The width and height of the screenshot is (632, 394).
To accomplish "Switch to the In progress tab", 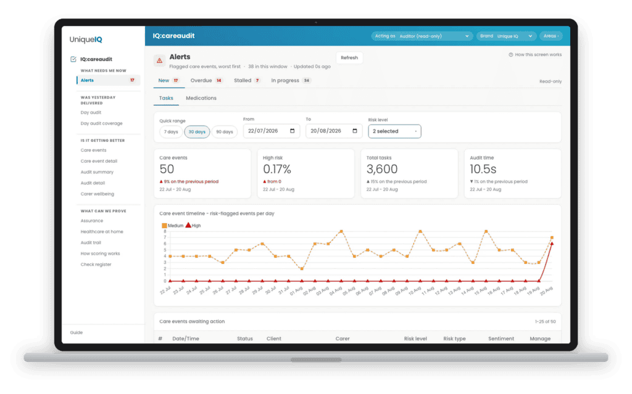I will coord(290,81).
